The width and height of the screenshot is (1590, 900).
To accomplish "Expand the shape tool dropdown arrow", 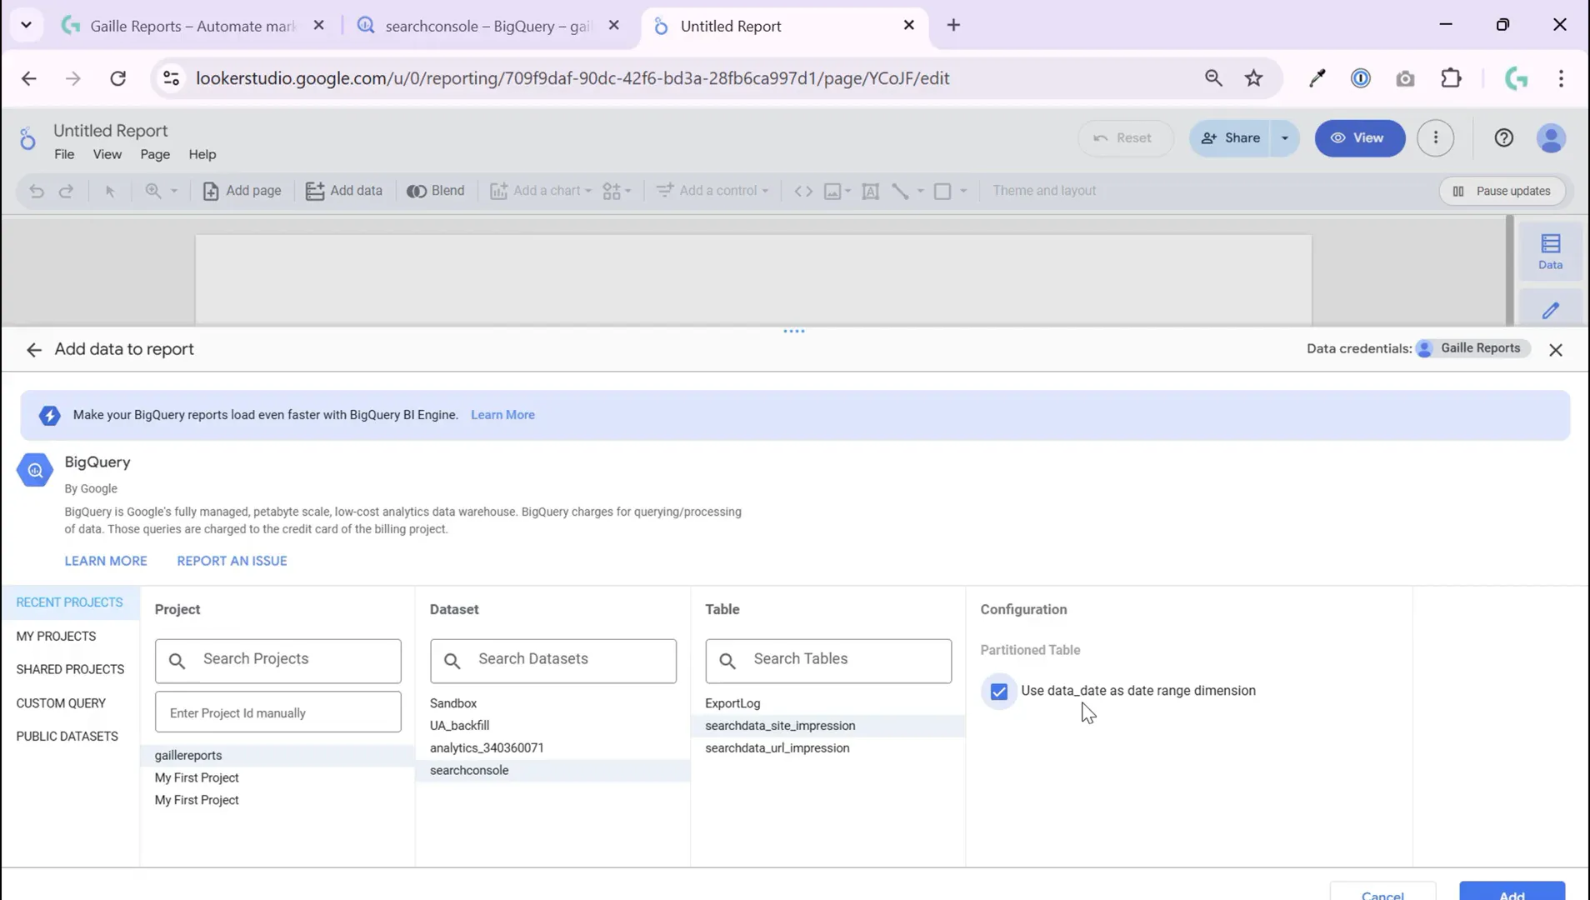I will 962,191.
